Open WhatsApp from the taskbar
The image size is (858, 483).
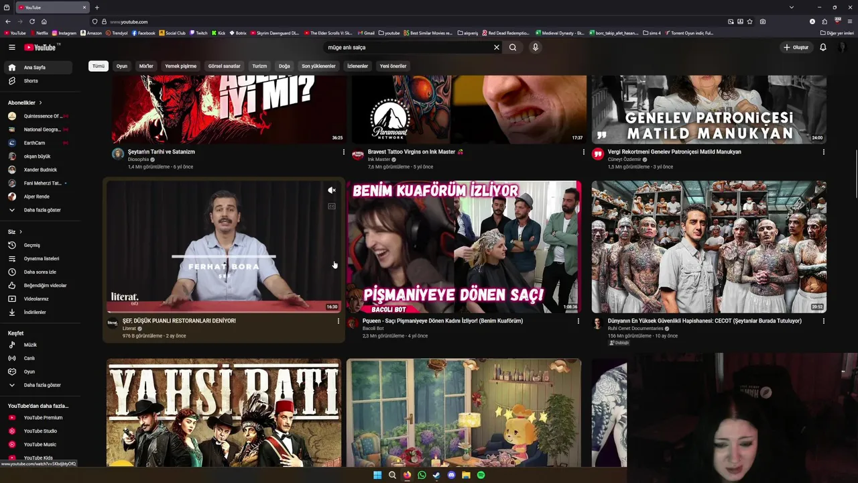[x=422, y=475]
